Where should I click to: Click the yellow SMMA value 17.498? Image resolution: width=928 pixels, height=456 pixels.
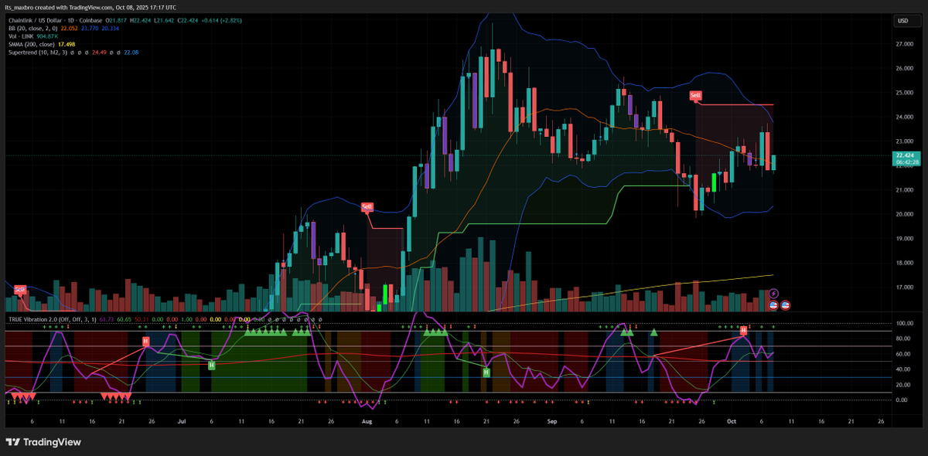tap(68, 43)
